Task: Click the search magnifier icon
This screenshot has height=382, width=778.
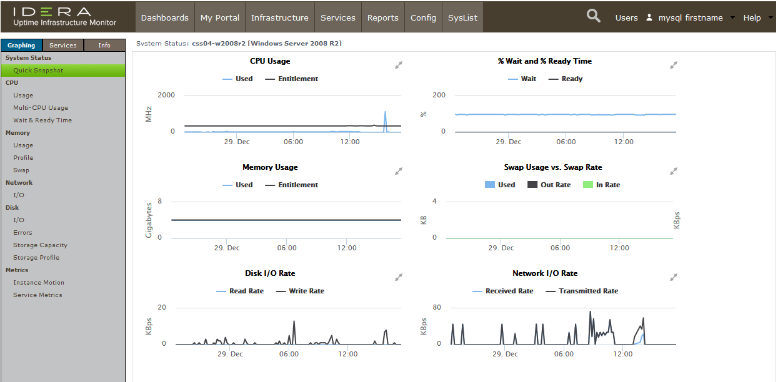Action: [593, 17]
